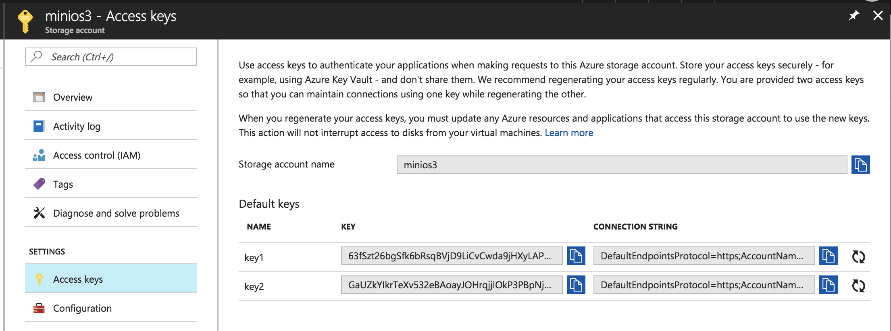Screen dimensions: 891x331
Task: Click the Storage account name label
Action: tap(287, 164)
